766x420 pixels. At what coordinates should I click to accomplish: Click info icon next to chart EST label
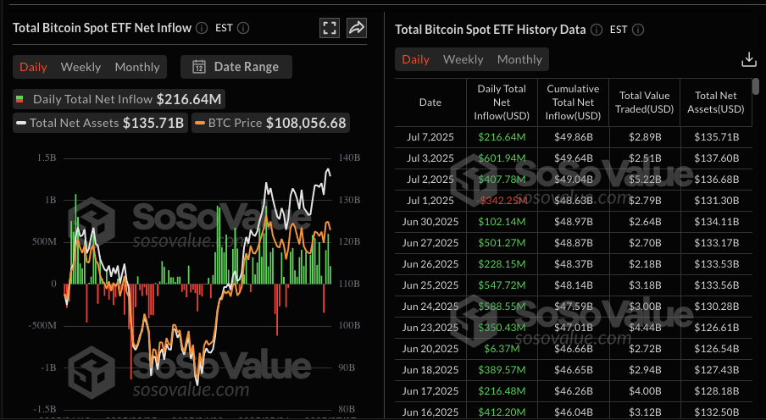coord(243,28)
